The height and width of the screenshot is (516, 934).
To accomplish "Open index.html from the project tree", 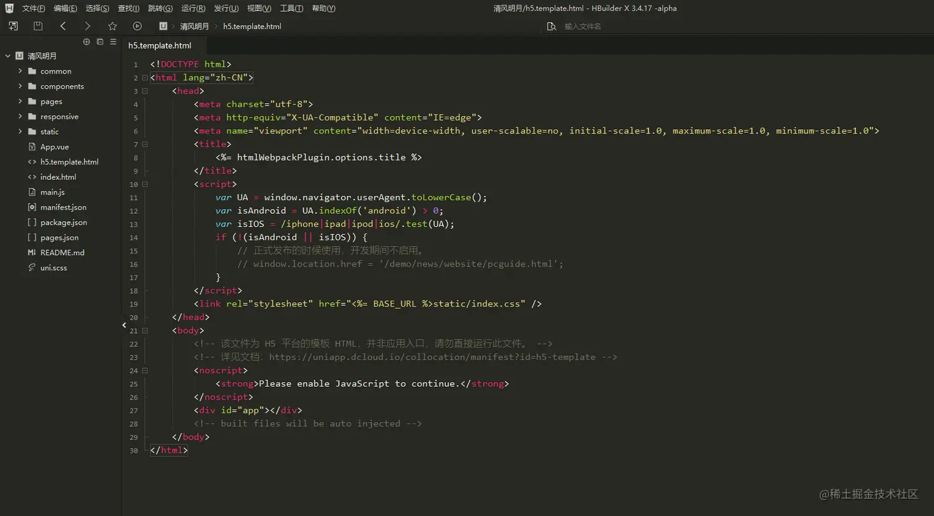I will pyautogui.click(x=58, y=177).
